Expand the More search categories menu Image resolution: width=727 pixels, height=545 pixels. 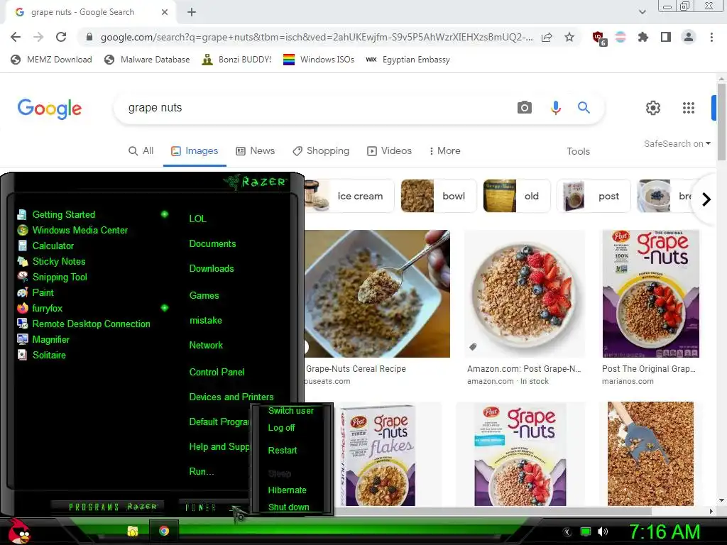(444, 150)
